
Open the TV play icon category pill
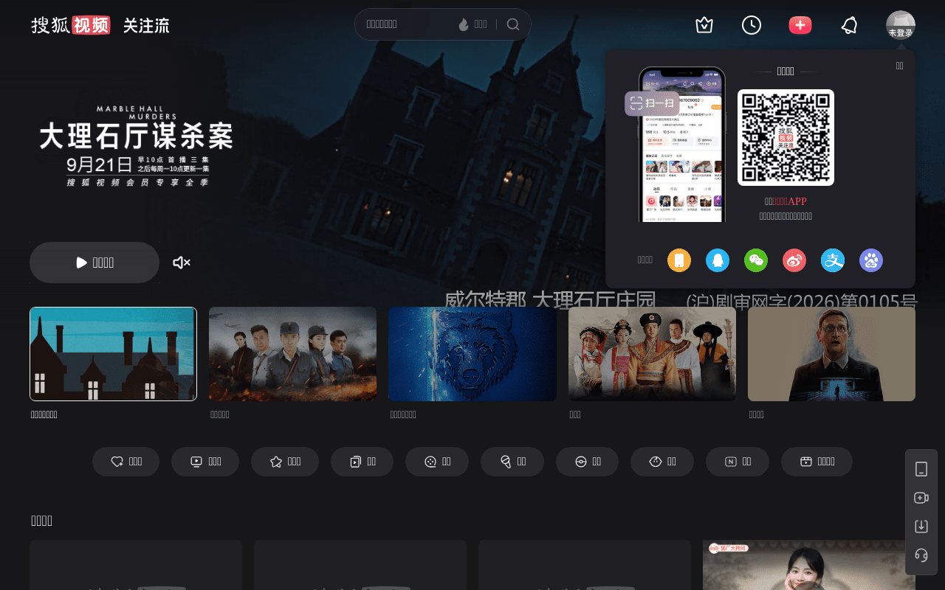205,462
